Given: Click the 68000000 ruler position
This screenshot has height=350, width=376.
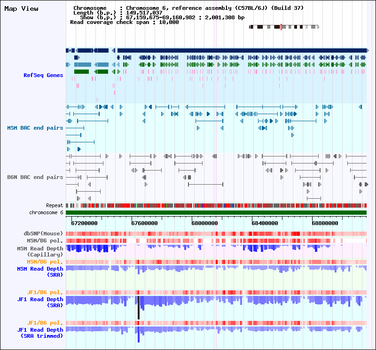Looking at the screenshot, I should click(x=204, y=223).
